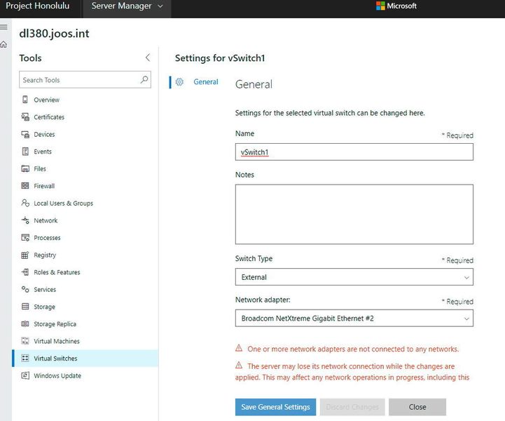Click the Certificates icon in the sidebar
This screenshot has width=505, height=421.
pyautogui.click(x=25, y=116)
